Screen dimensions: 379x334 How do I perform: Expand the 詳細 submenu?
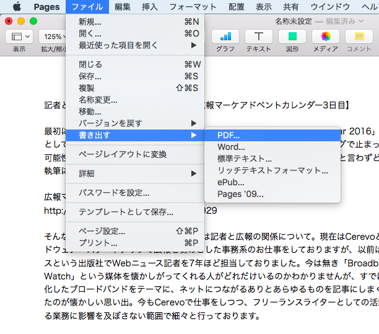[87, 173]
